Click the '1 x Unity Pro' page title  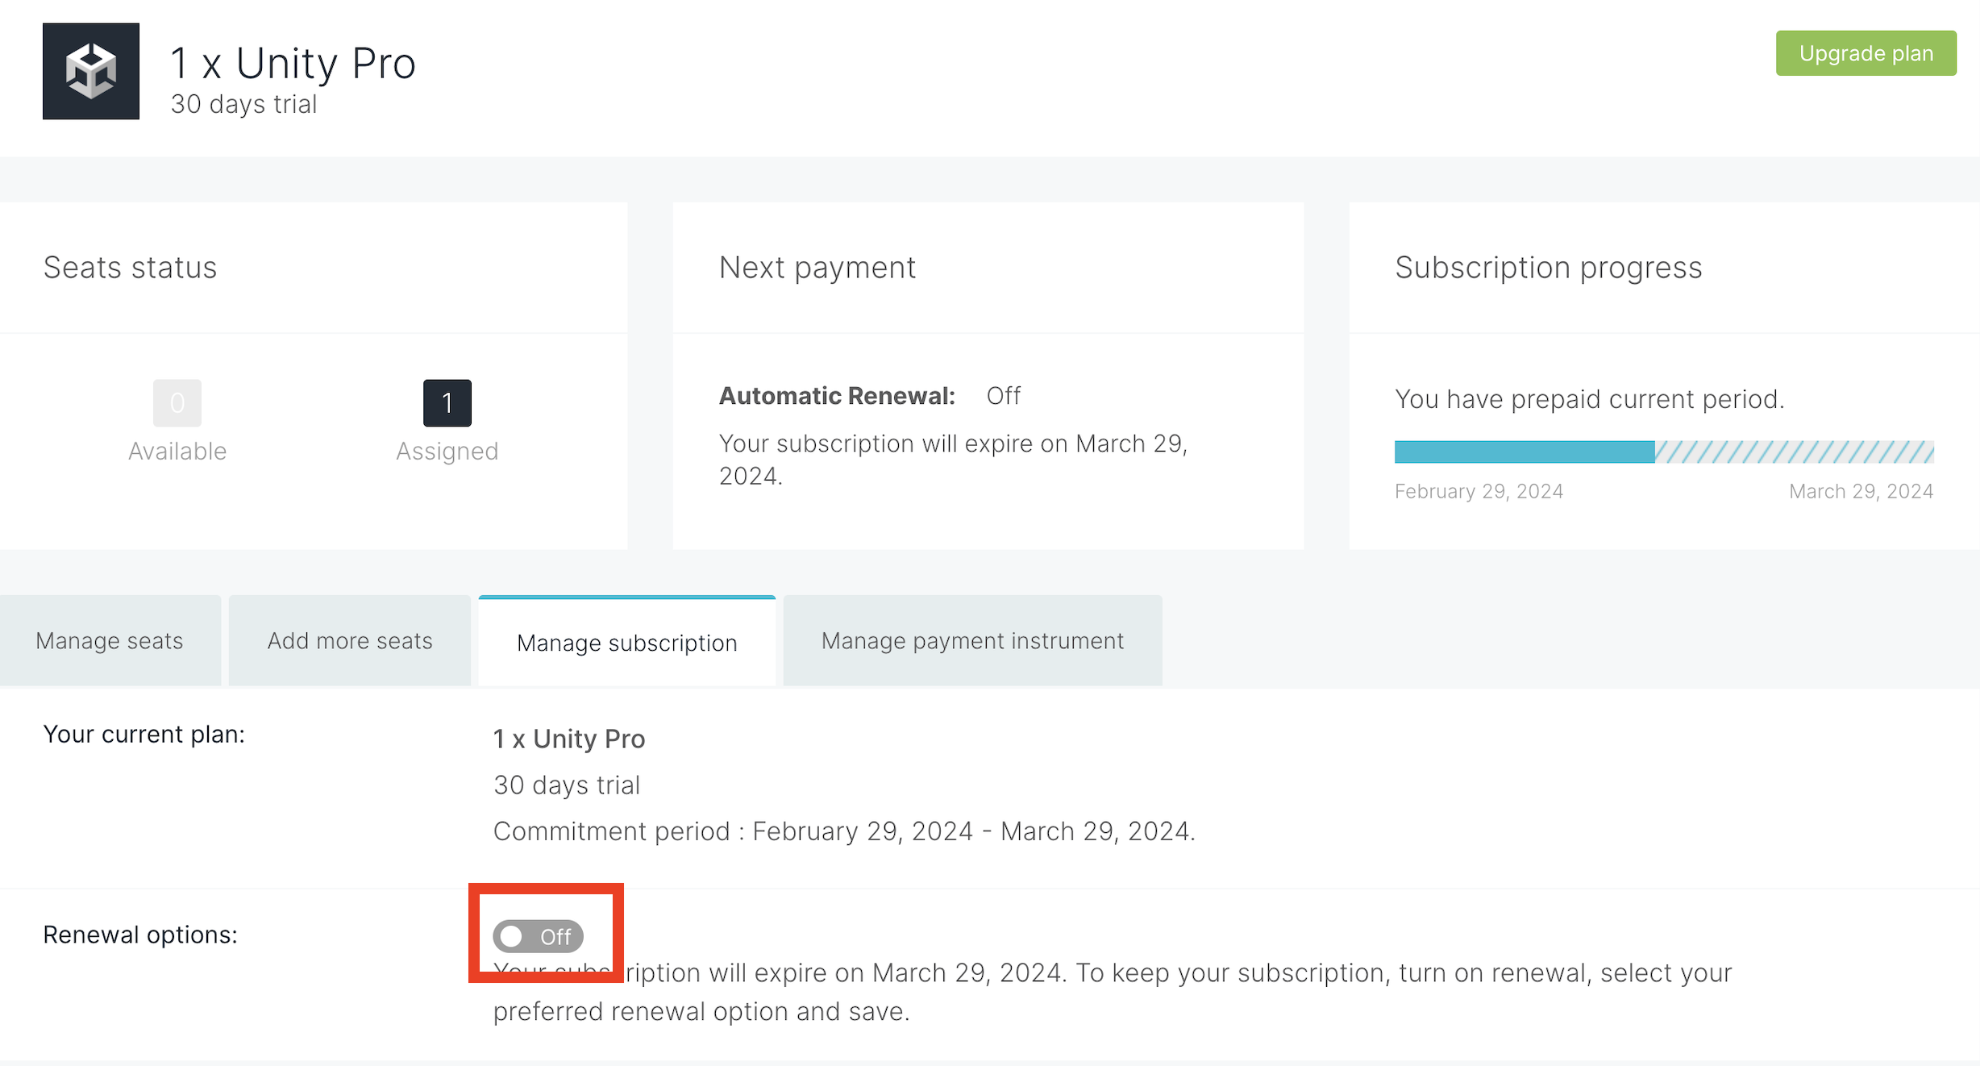[293, 63]
